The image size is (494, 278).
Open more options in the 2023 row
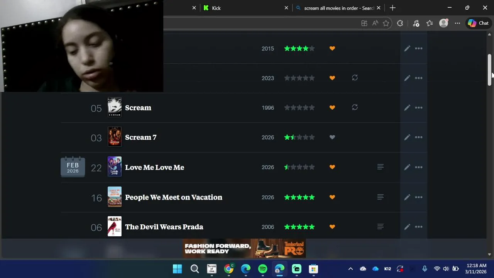(419, 78)
